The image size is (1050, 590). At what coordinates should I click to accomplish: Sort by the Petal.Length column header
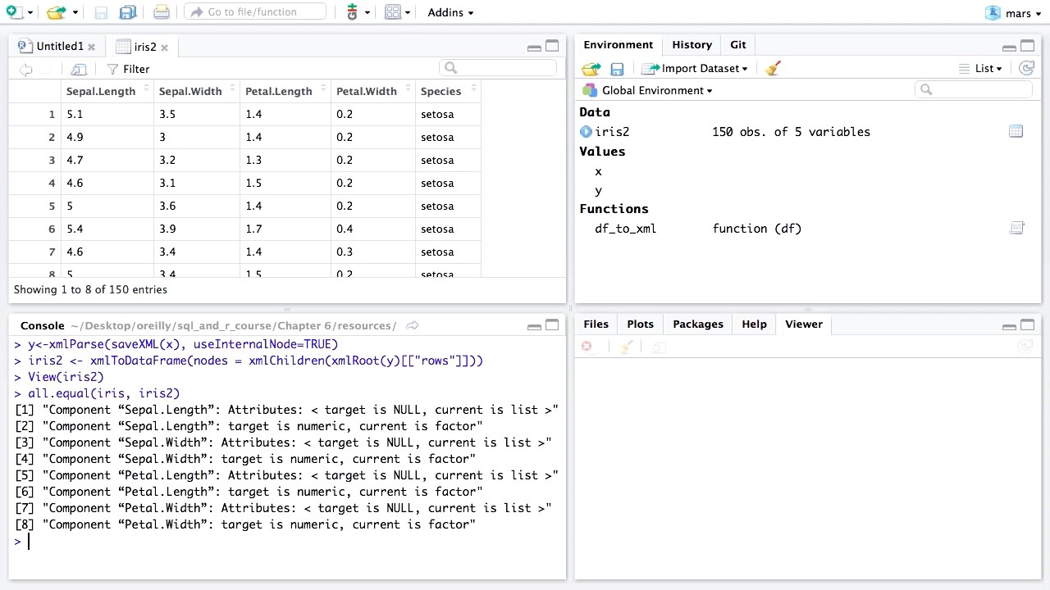[x=285, y=91]
